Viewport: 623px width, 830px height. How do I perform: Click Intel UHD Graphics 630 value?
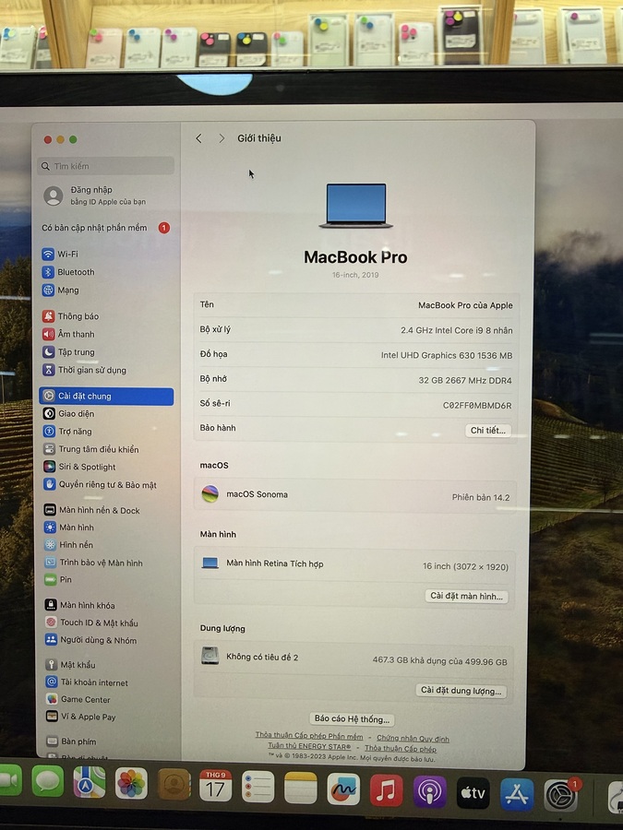[447, 355]
